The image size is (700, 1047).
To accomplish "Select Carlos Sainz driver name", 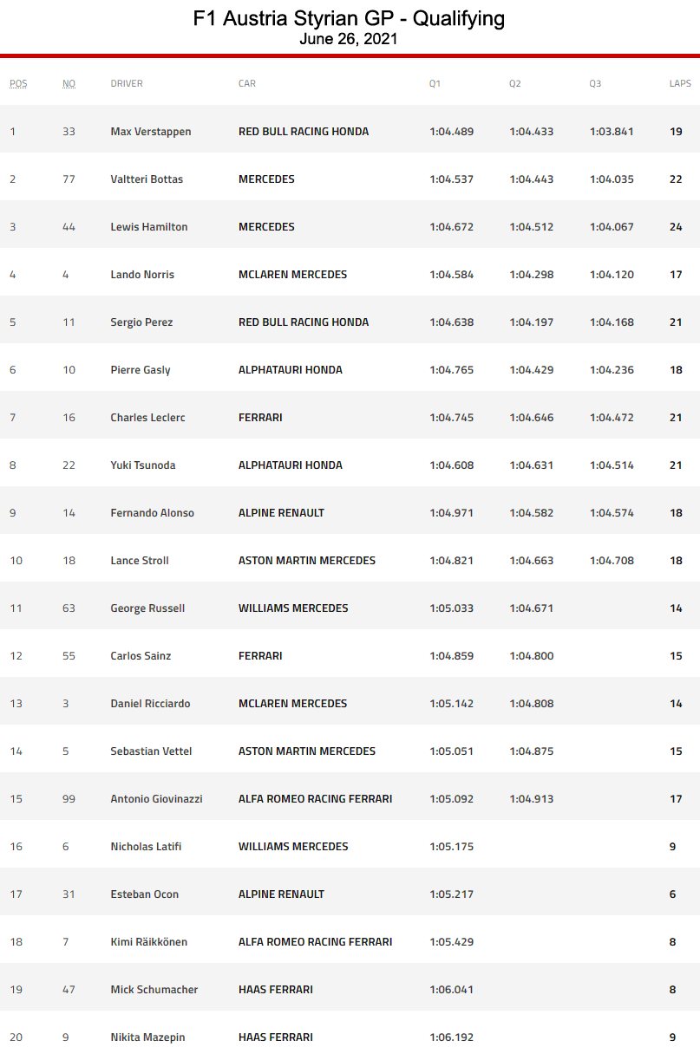I will 141,656.
